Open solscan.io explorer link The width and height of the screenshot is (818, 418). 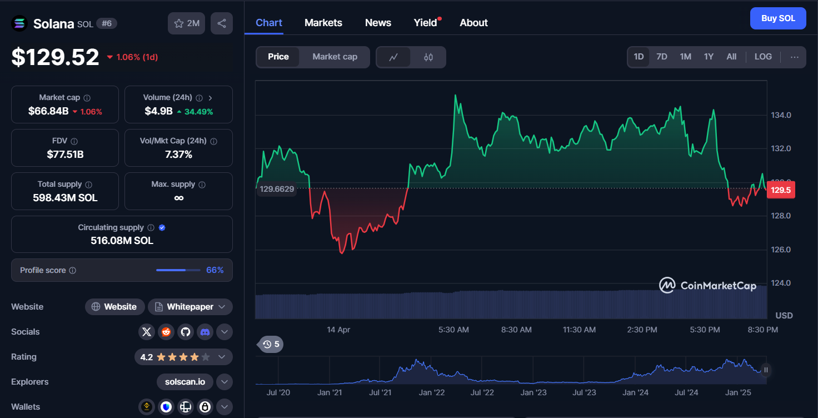click(185, 382)
